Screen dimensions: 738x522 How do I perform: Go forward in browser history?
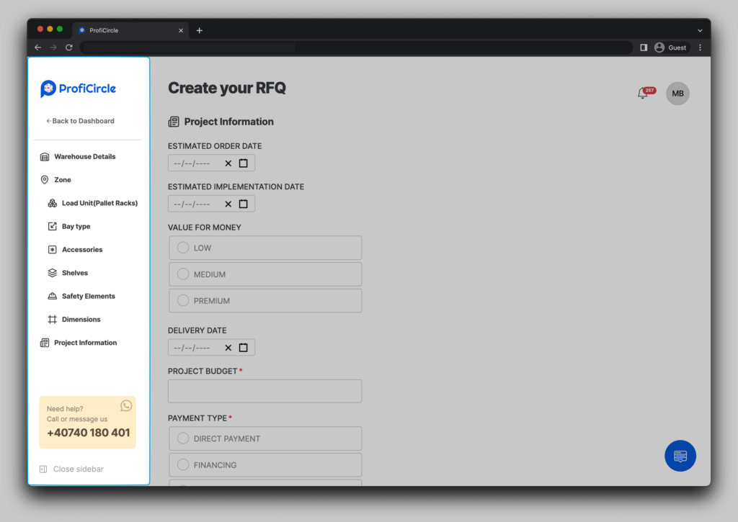coord(53,48)
